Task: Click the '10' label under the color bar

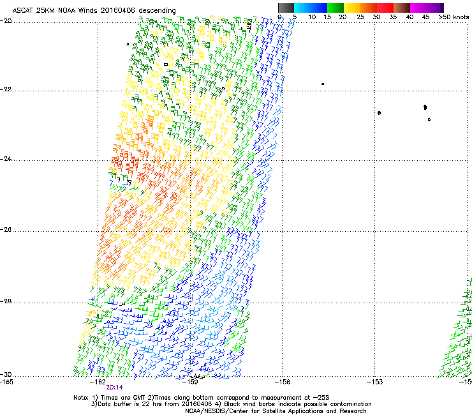Action: pyautogui.click(x=312, y=17)
